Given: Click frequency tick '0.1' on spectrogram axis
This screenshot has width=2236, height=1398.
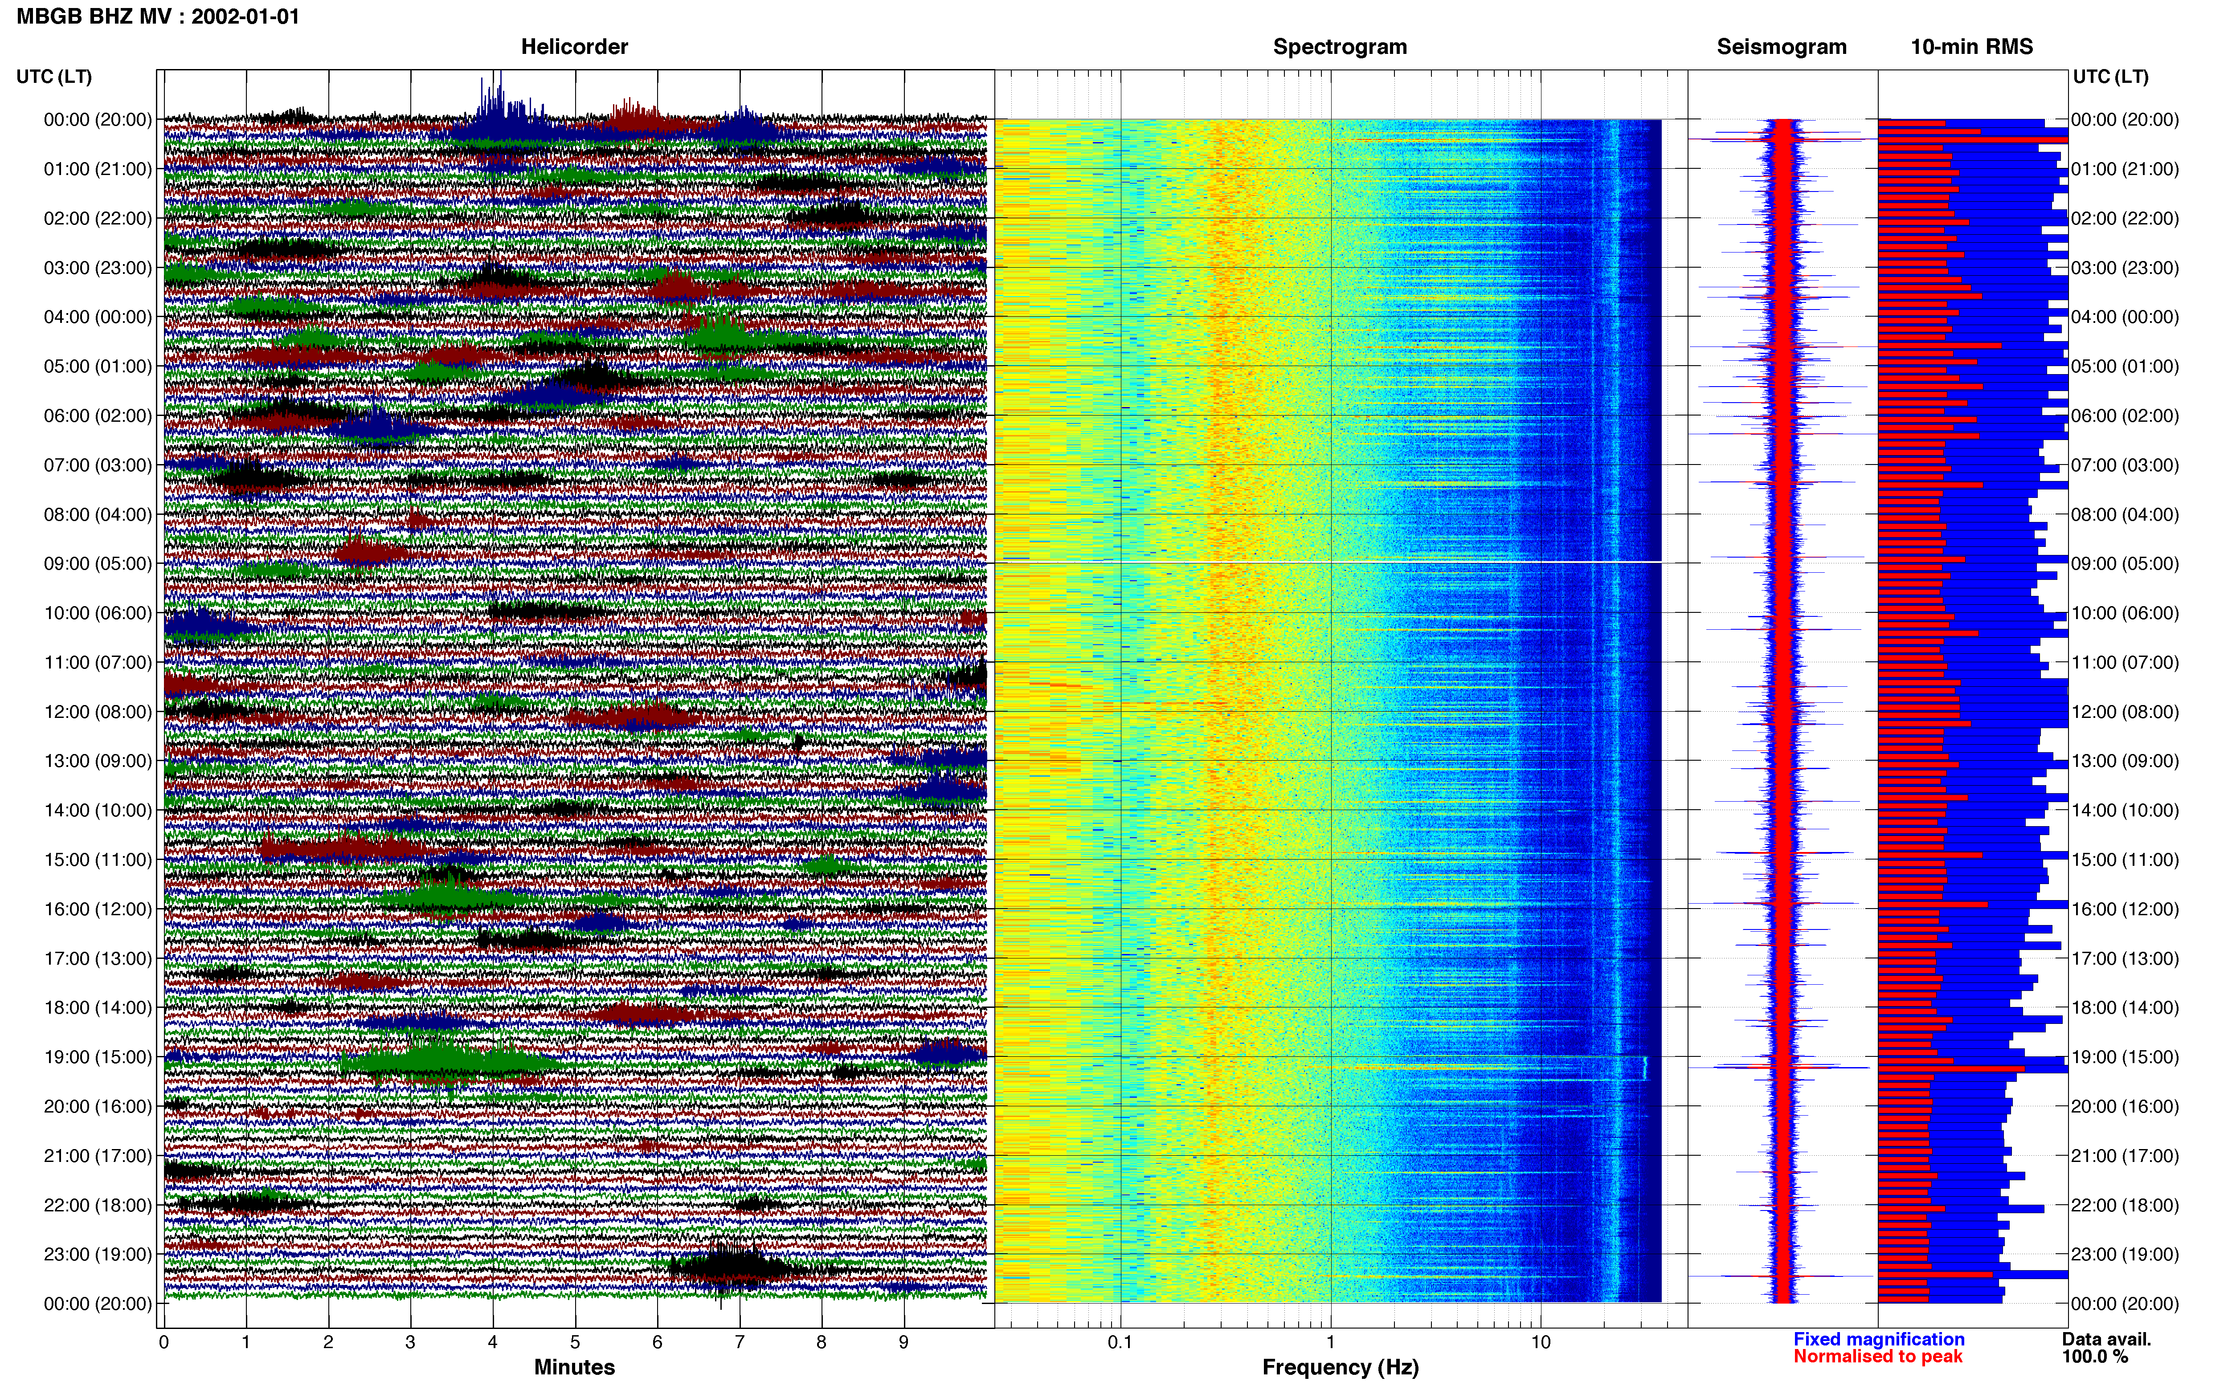Looking at the screenshot, I should 1120,1342.
